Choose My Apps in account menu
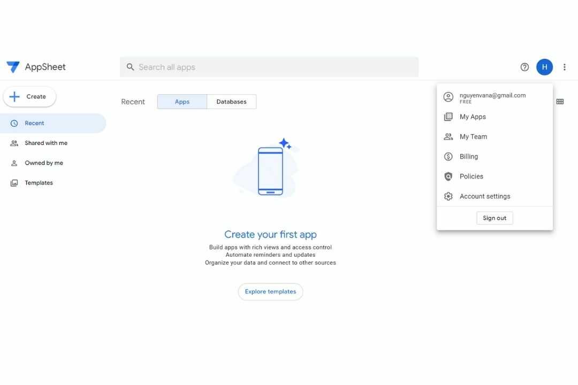 tap(473, 117)
